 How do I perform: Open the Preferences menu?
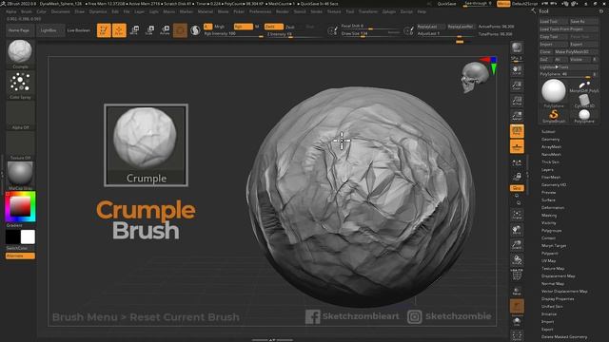[x=260, y=11]
